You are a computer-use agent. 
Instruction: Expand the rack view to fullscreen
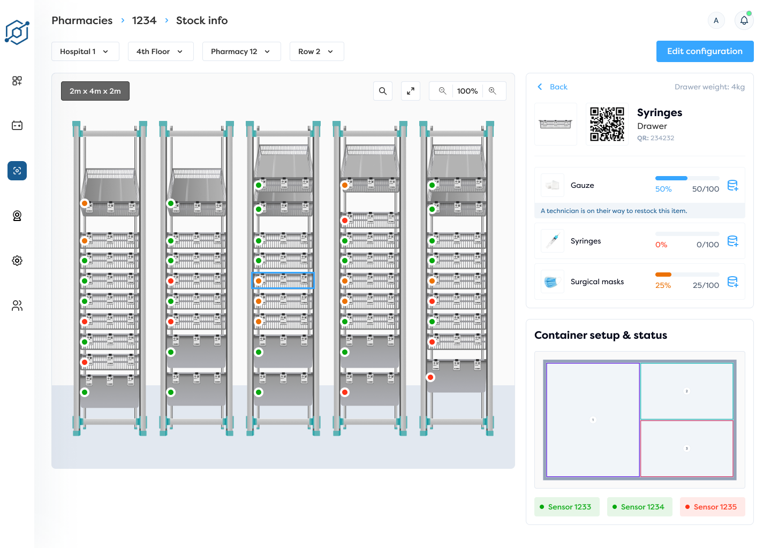point(411,91)
